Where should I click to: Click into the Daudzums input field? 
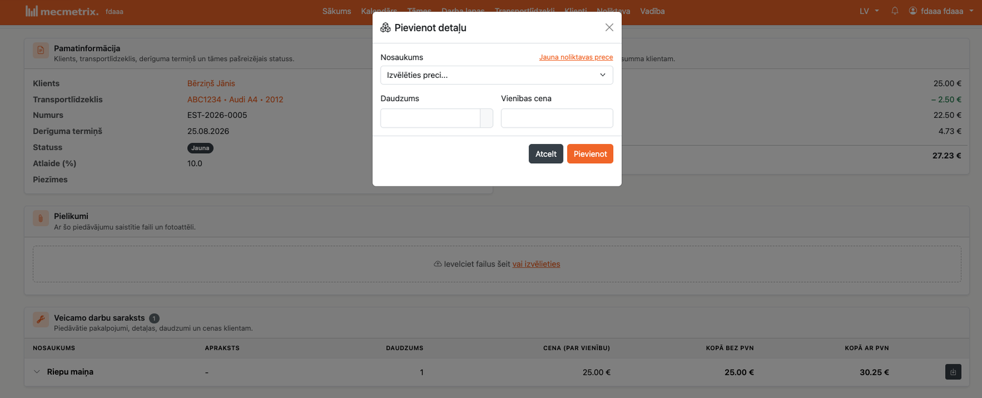click(430, 118)
